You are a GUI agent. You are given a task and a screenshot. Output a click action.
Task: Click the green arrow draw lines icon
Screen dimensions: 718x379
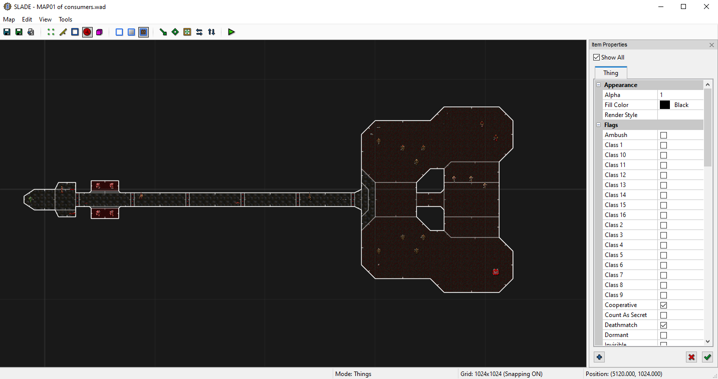163,32
